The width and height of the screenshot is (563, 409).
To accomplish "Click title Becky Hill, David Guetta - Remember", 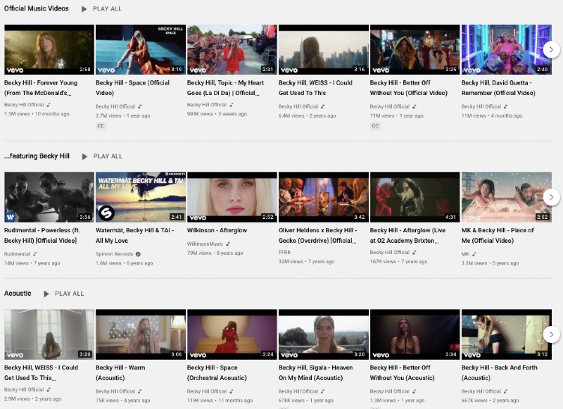I will click(498, 87).
